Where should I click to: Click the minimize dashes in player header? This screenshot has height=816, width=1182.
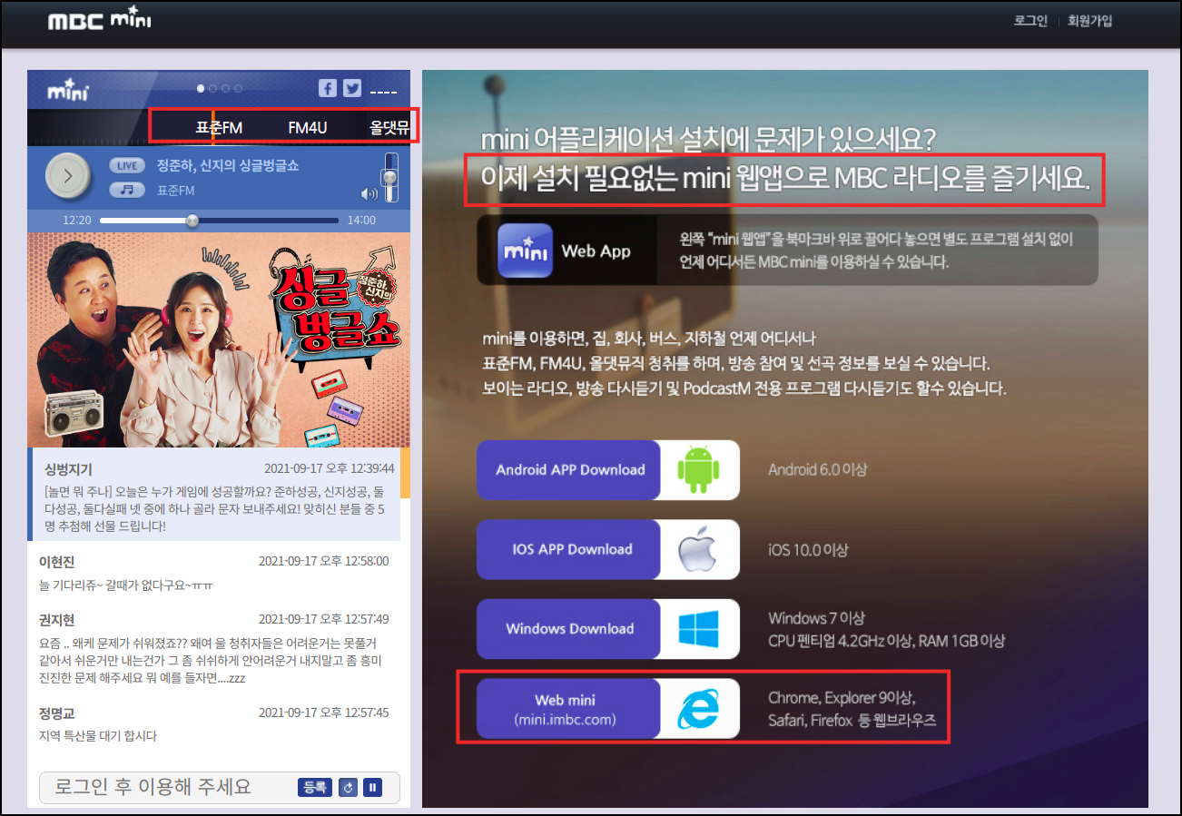[x=384, y=92]
